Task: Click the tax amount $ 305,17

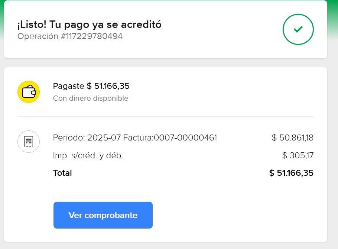Action: click(298, 156)
